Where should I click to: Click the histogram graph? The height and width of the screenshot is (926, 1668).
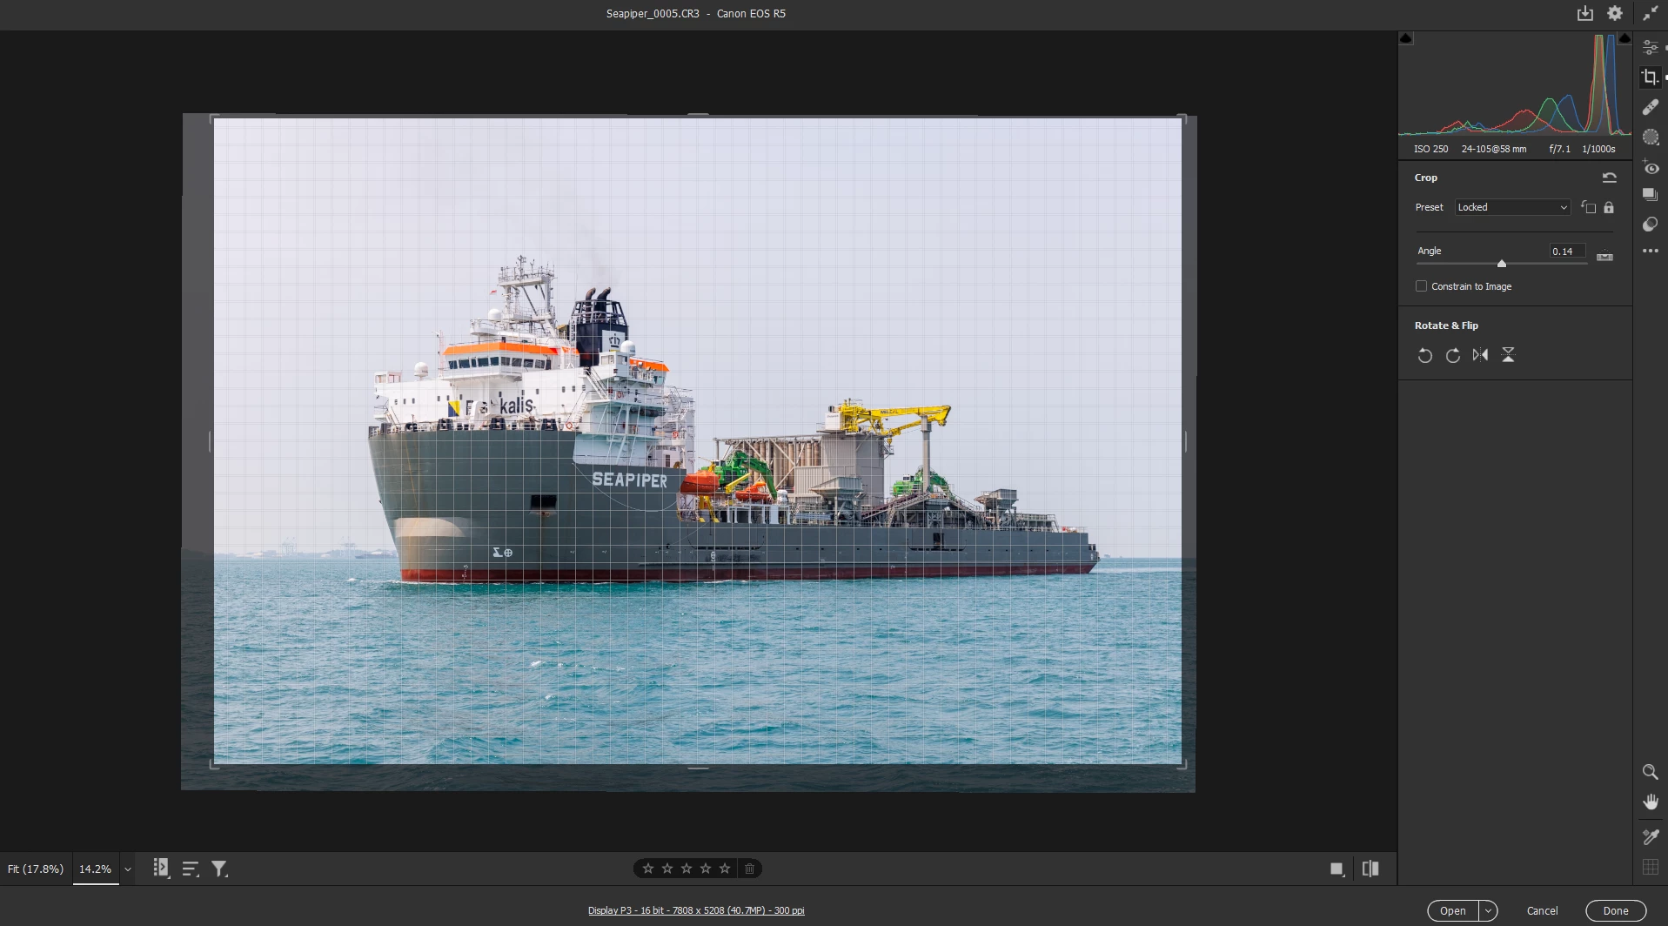[x=1515, y=84]
